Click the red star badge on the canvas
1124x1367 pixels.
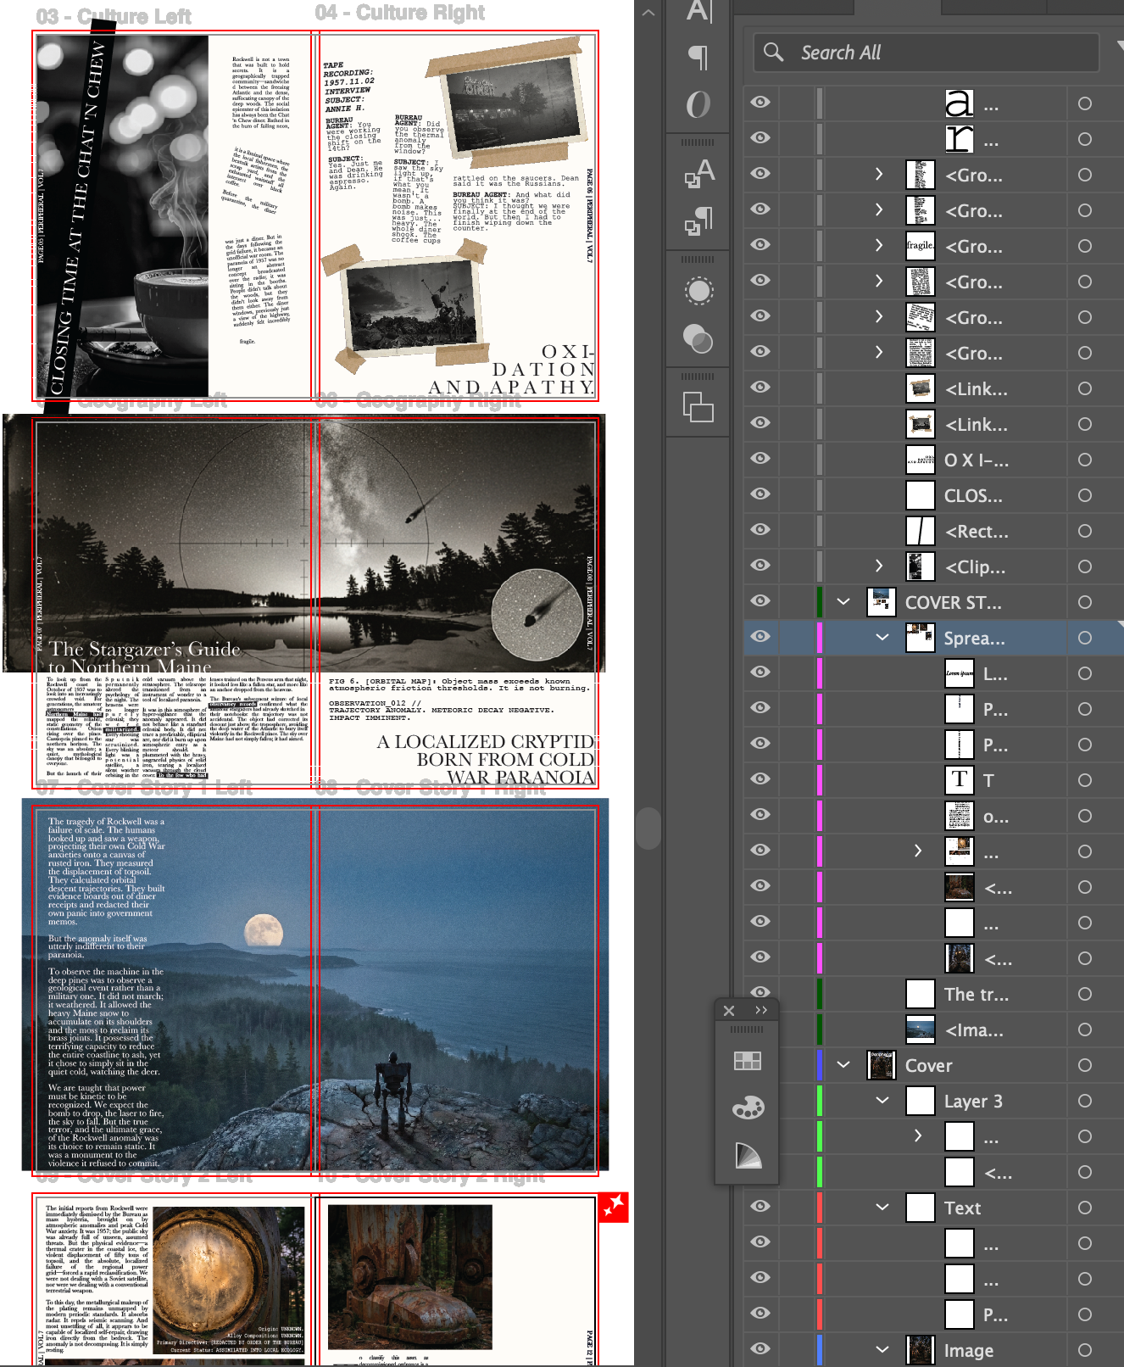(x=614, y=1207)
